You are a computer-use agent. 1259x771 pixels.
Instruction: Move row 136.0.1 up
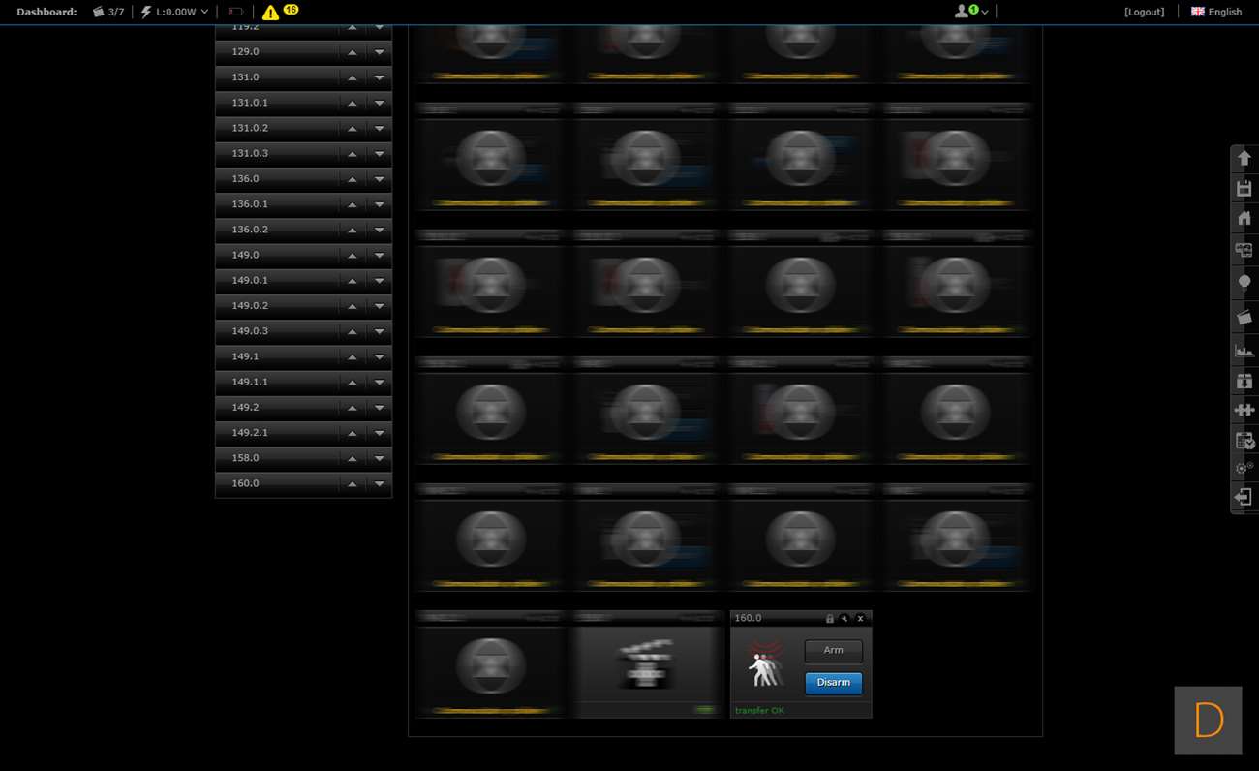coord(353,204)
